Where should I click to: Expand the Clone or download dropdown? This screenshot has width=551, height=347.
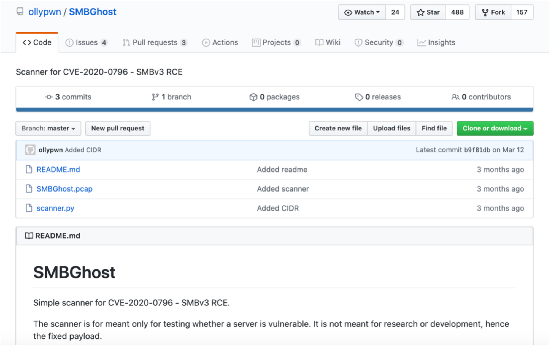pyautogui.click(x=495, y=129)
